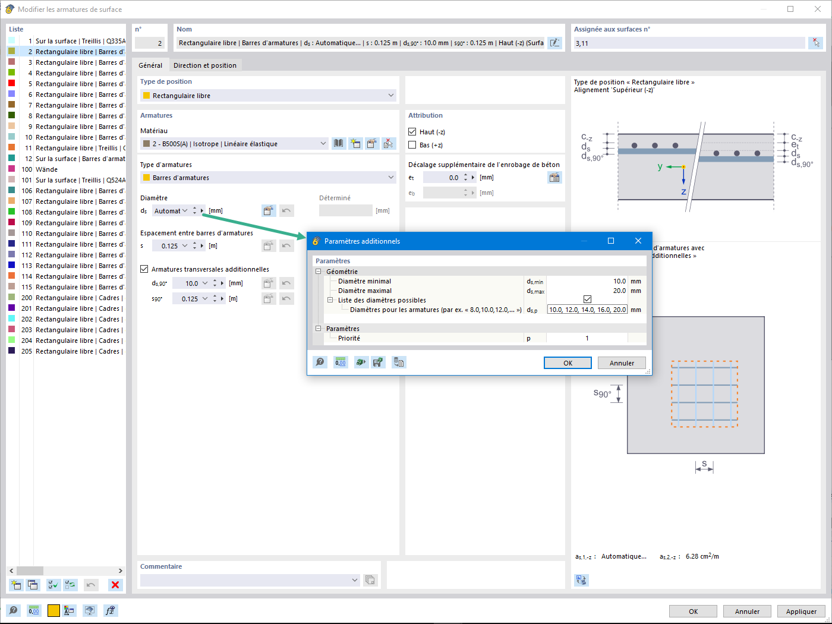Screen dimensions: 832x624
Task: Open additional parameters icon for diameter ds
Action: [269, 210]
